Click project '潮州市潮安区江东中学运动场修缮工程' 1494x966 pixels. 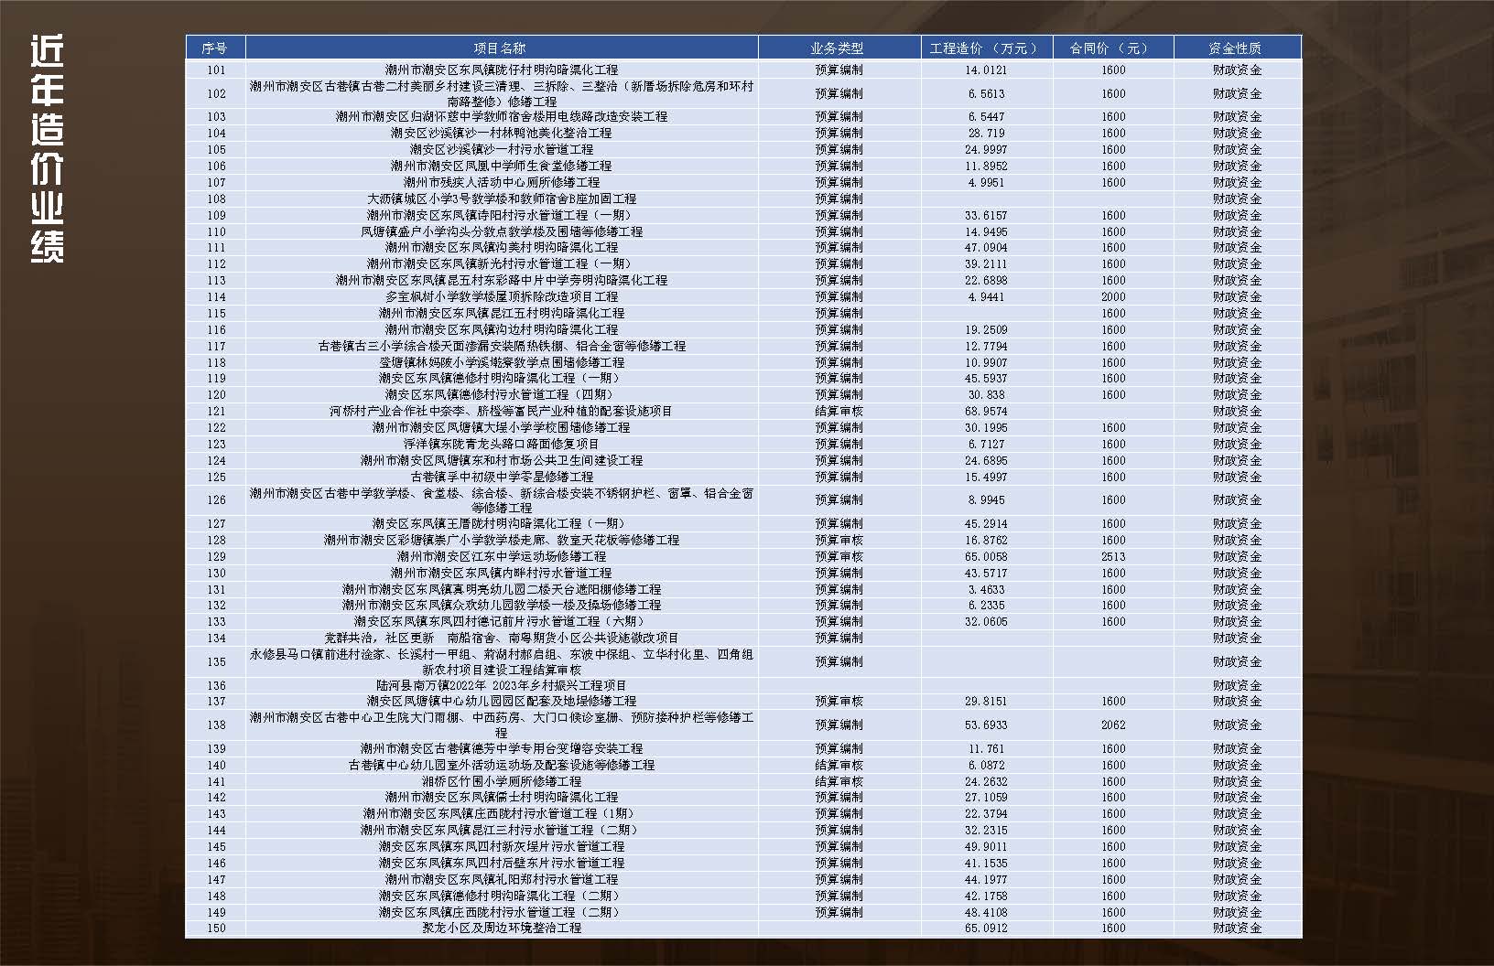pos(502,556)
